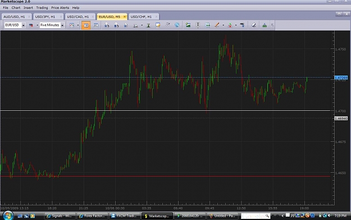This screenshot has height=220, width=351.
Task: Click the pin icon next to the symbol box
Action: 31,25
